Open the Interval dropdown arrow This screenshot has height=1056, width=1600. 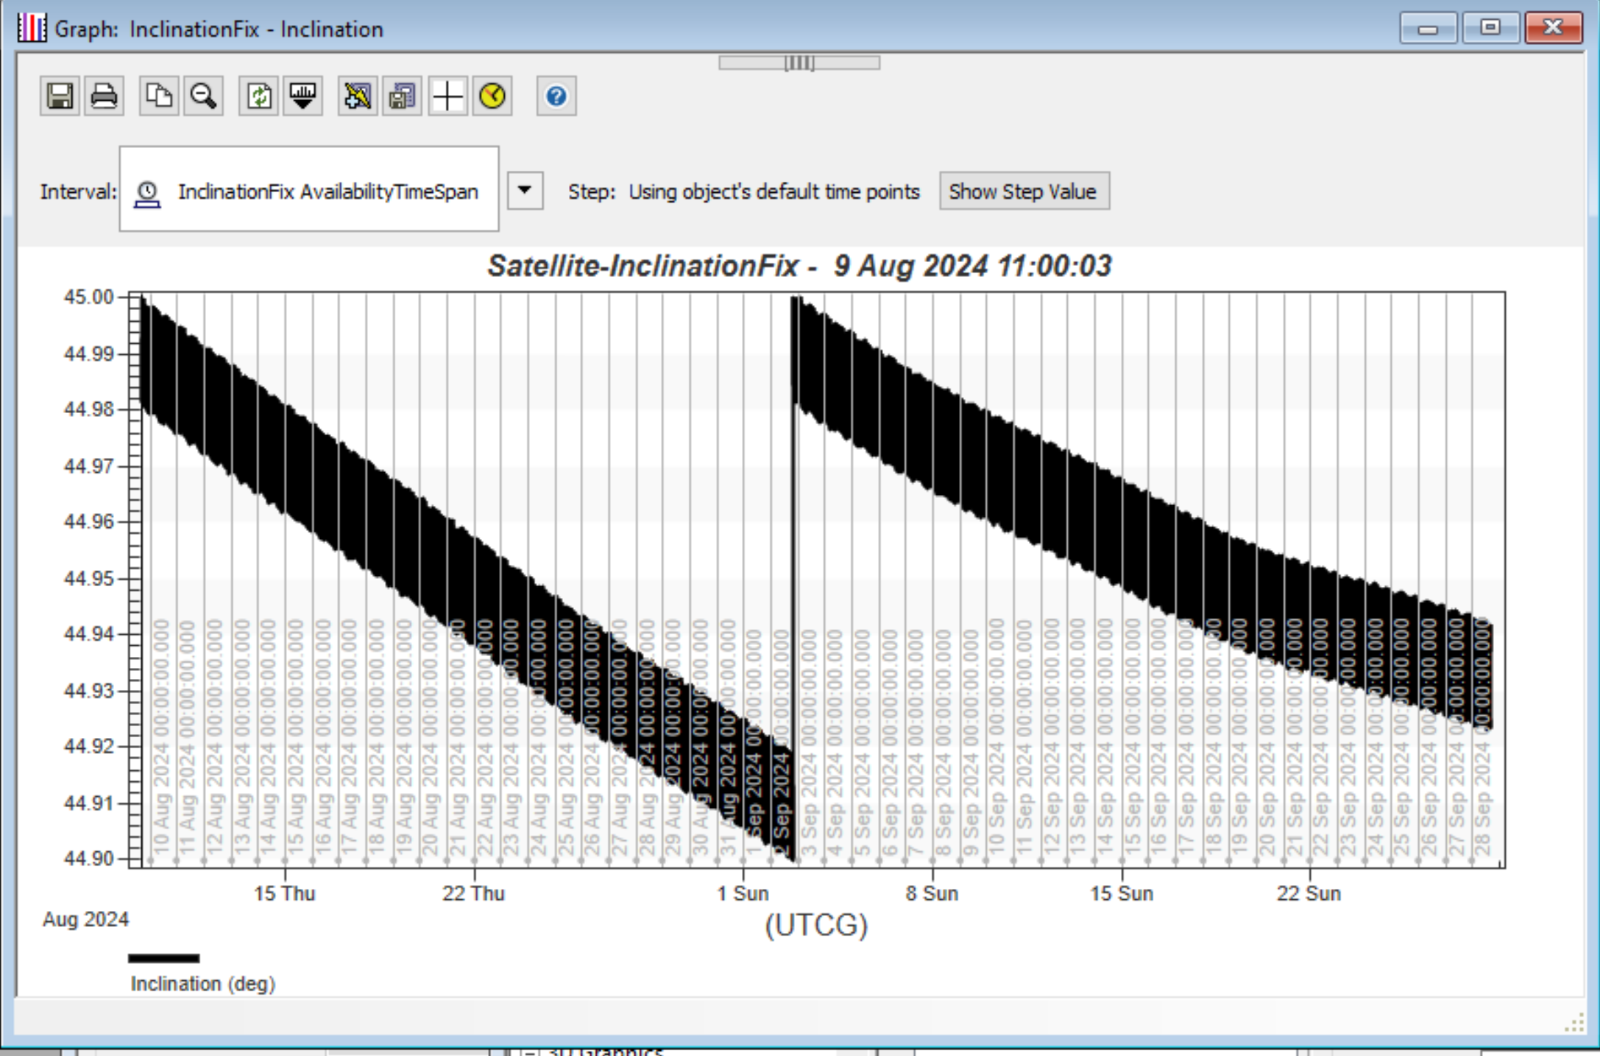[525, 191]
